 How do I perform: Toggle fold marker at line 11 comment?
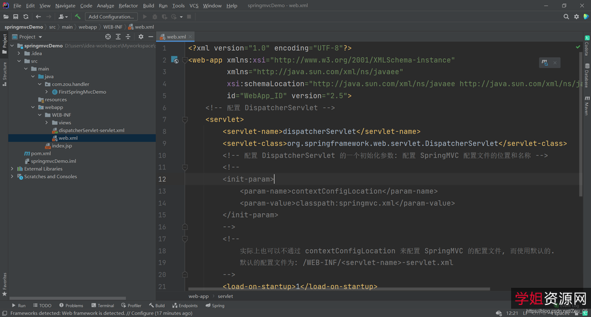tap(185, 167)
